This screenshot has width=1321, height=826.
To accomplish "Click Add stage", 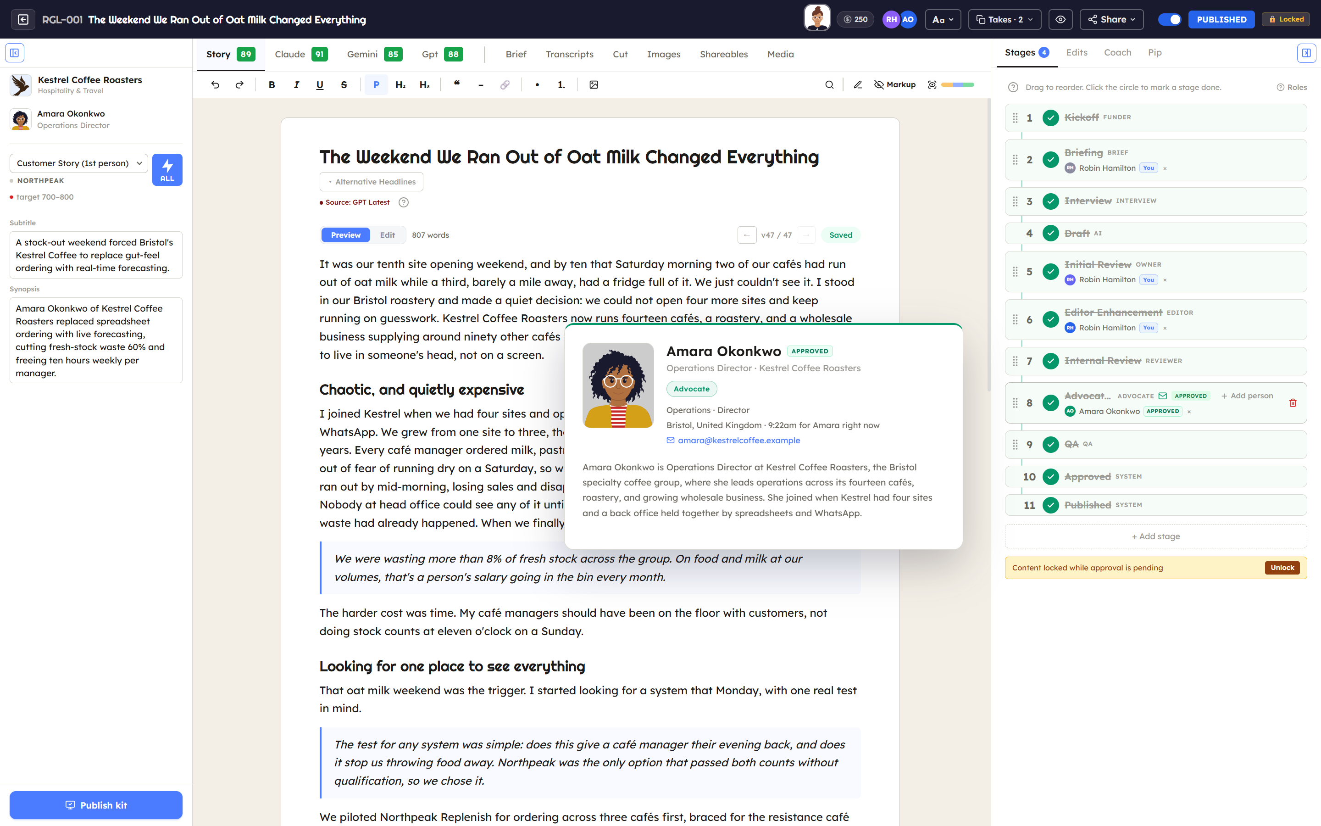I will click(x=1155, y=536).
